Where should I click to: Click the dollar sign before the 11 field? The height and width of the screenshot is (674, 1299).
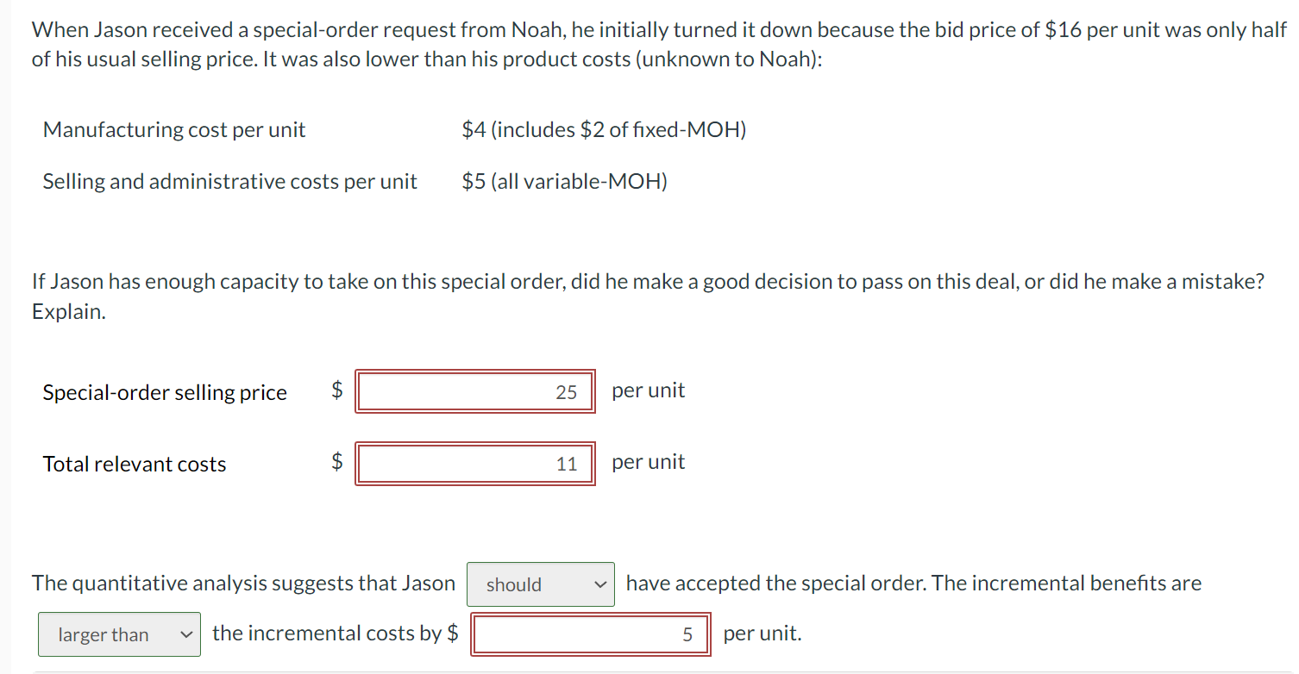click(x=336, y=464)
